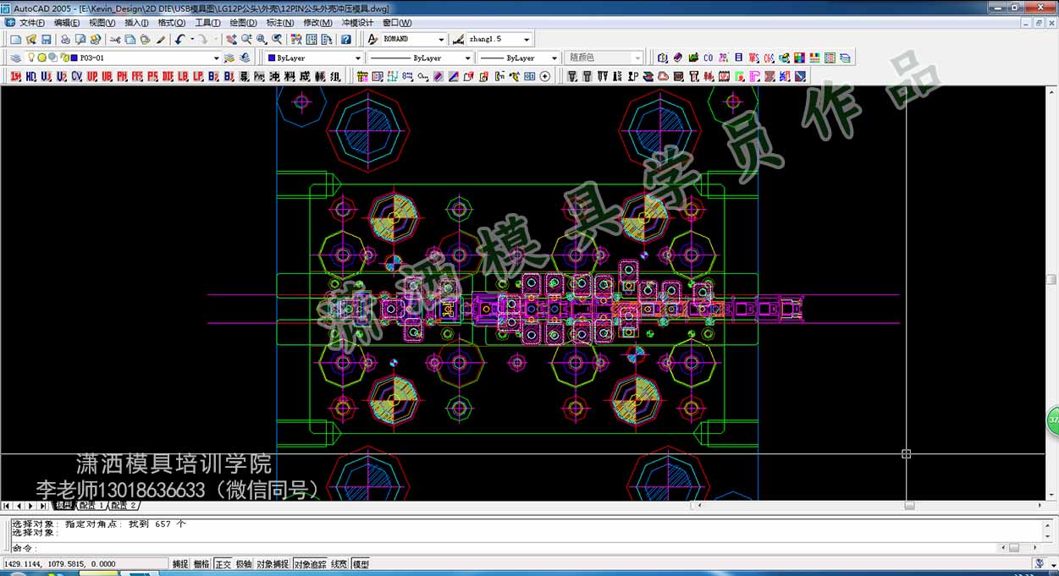Open the 冲模设计 menu
The width and height of the screenshot is (1059, 576).
click(356, 23)
